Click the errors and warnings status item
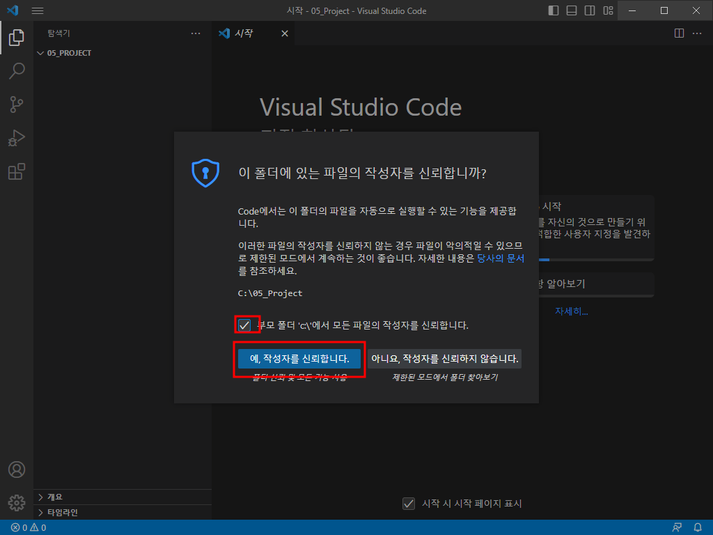The width and height of the screenshot is (713, 535). 29,528
